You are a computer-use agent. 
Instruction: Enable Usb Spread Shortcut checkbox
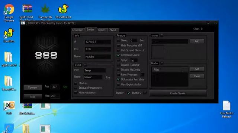pos(118,50)
